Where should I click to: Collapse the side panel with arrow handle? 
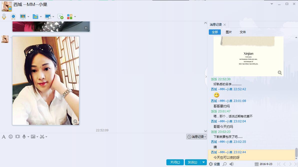206,77
